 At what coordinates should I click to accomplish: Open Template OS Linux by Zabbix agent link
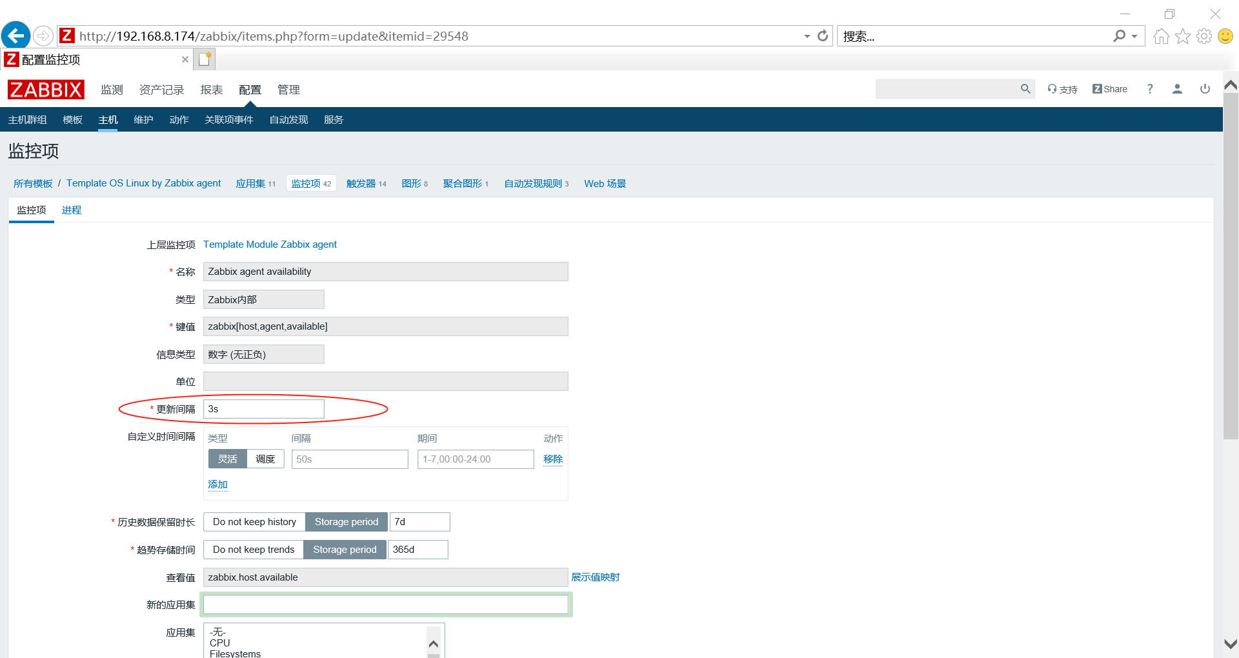pyautogui.click(x=143, y=183)
